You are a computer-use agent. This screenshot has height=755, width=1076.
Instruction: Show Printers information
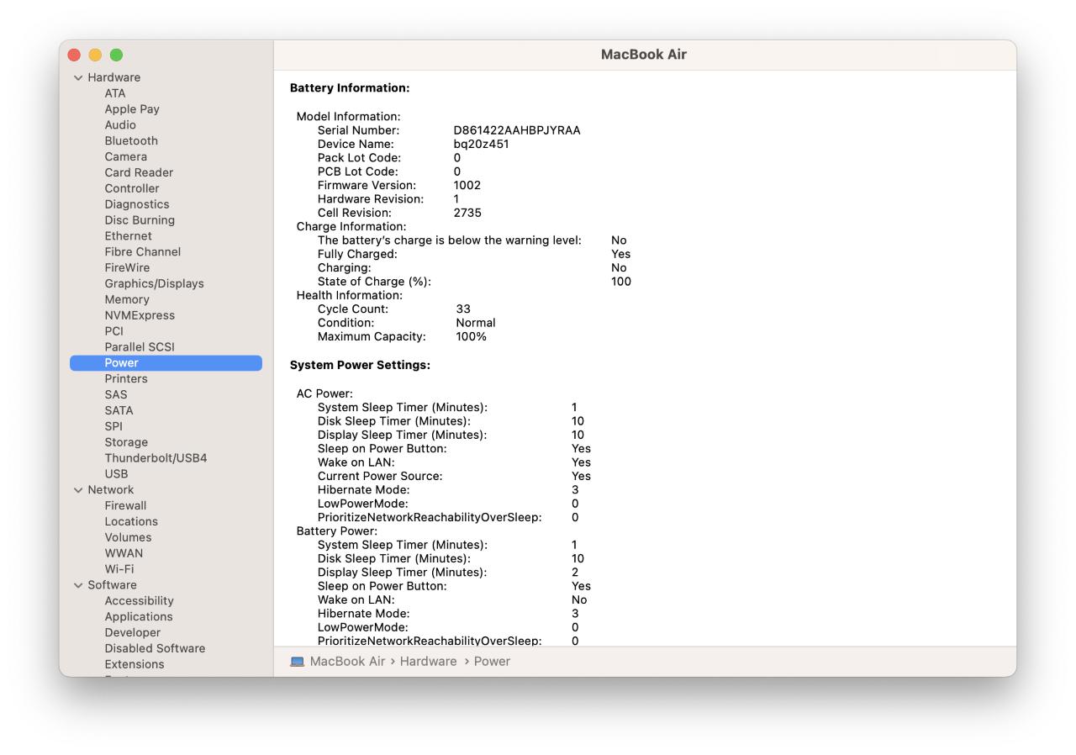pyautogui.click(x=126, y=379)
